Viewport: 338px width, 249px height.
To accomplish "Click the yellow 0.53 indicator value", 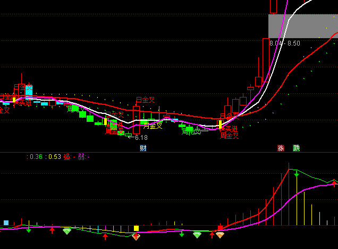I will 54,156.
